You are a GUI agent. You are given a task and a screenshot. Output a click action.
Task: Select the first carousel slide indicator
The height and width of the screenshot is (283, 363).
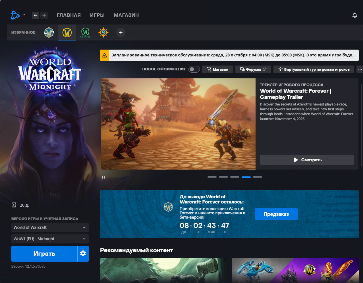pyautogui.click(x=212, y=177)
